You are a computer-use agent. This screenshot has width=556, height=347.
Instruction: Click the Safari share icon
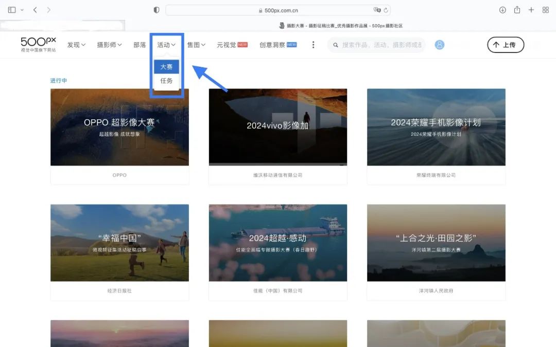(x=517, y=10)
